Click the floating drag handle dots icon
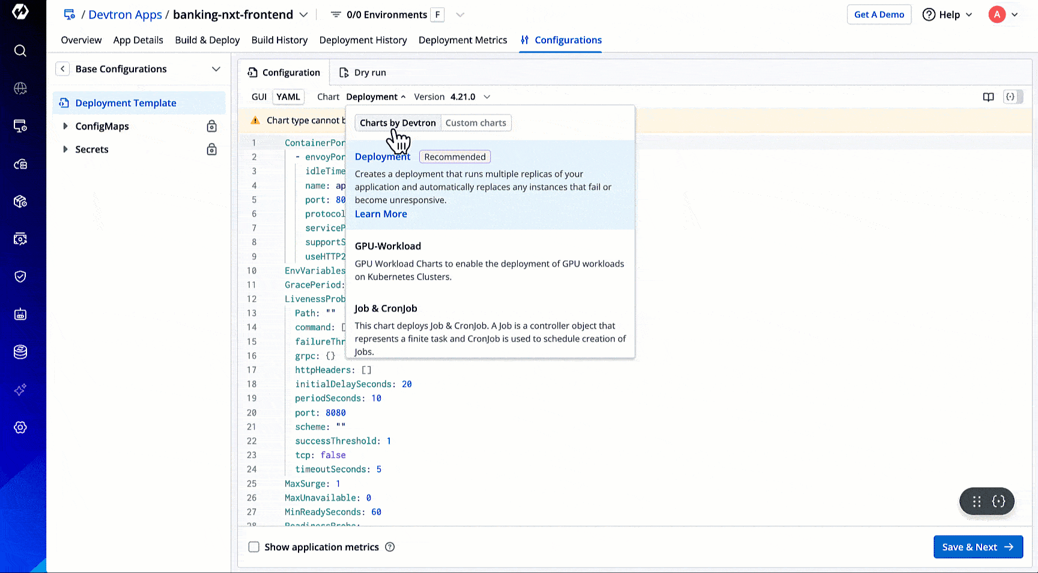The width and height of the screenshot is (1038, 573). pyautogui.click(x=977, y=502)
